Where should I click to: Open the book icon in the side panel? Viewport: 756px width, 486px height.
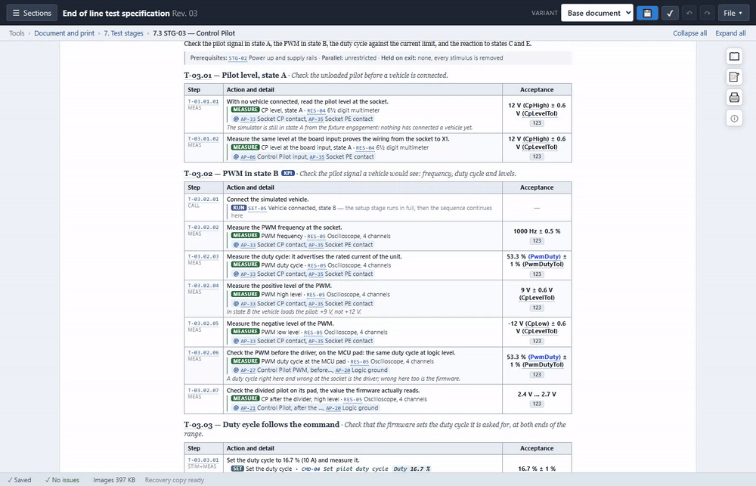pyautogui.click(x=734, y=57)
